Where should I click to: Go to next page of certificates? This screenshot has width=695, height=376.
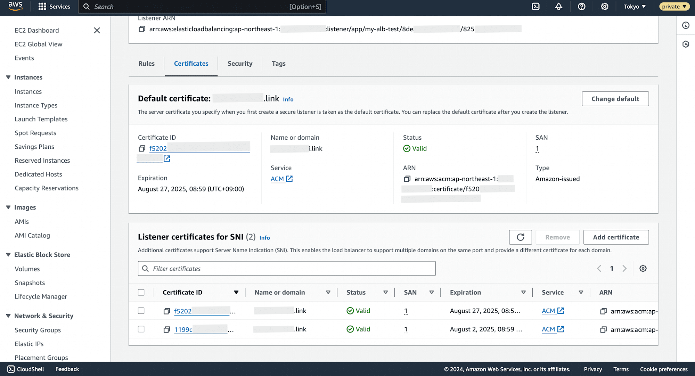click(x=624, y=269)
